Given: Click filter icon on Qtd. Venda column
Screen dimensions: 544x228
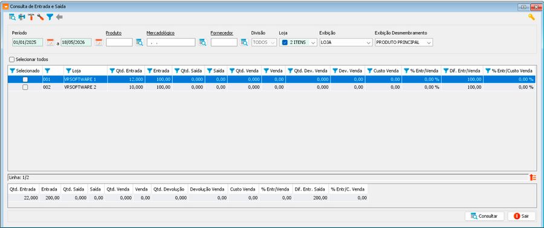Looking at the screenshot, I should tap(232, 71).
